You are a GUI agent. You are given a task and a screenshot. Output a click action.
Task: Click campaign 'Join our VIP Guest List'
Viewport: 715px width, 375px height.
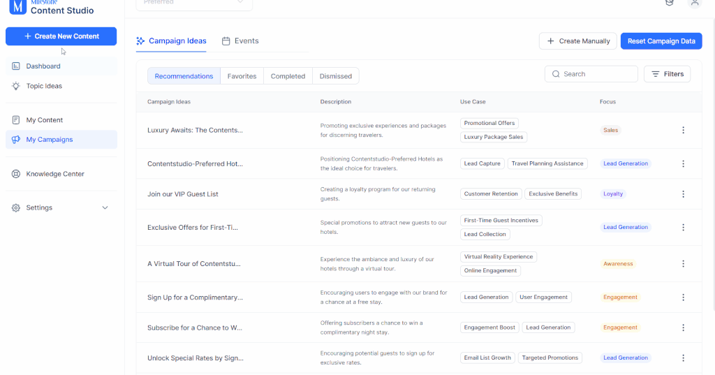coord(182,194)
